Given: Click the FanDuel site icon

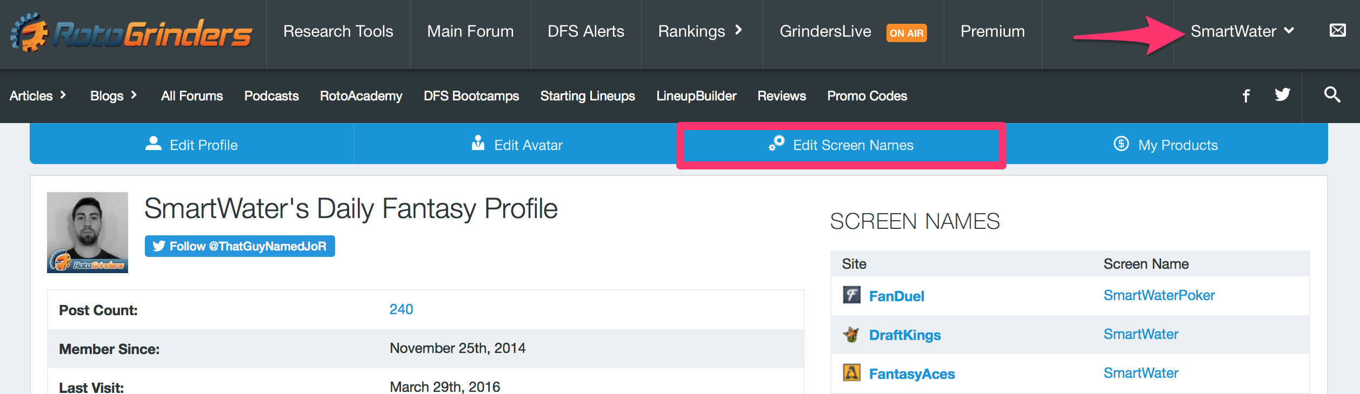Looking at the screenshot, I should coord(852,295).
